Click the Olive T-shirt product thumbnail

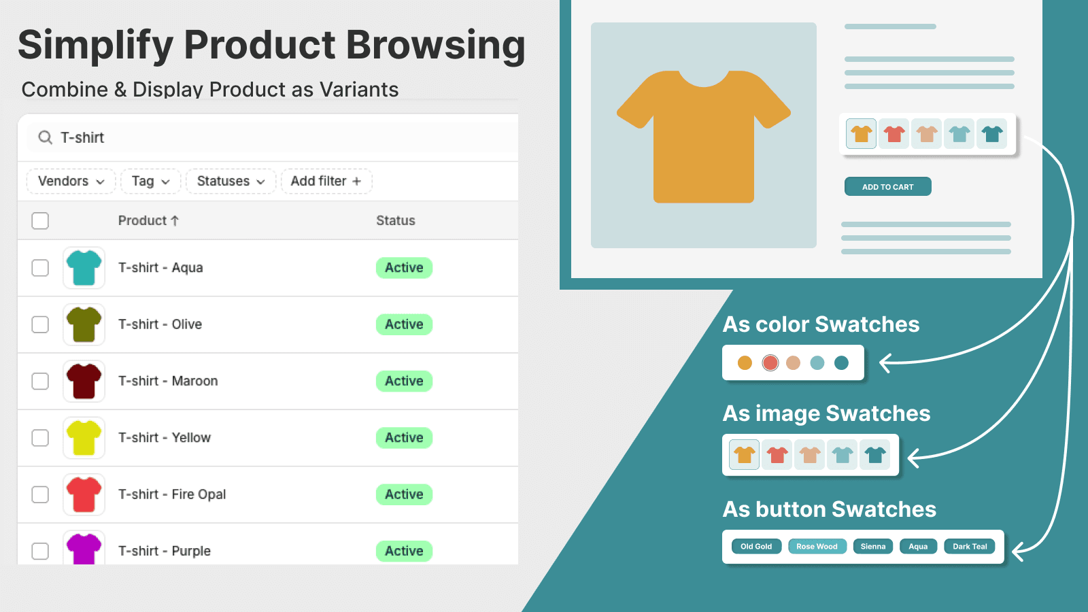point(84,324)
